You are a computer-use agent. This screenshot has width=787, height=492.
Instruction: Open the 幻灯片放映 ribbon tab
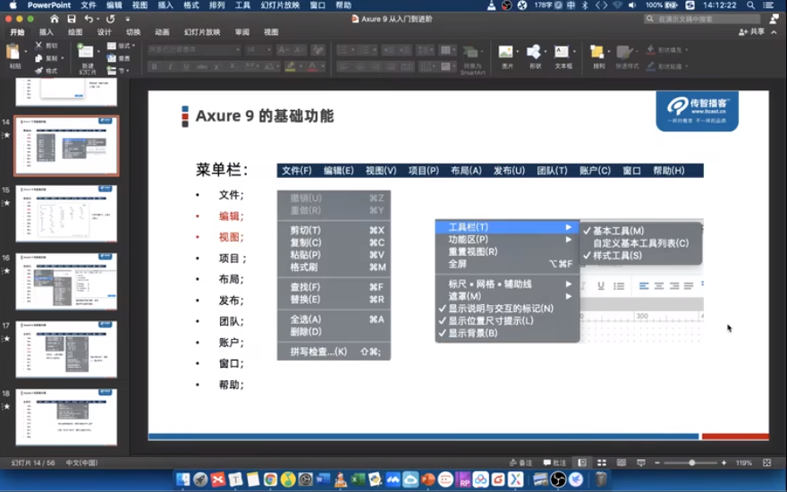[x=202, y=32]
